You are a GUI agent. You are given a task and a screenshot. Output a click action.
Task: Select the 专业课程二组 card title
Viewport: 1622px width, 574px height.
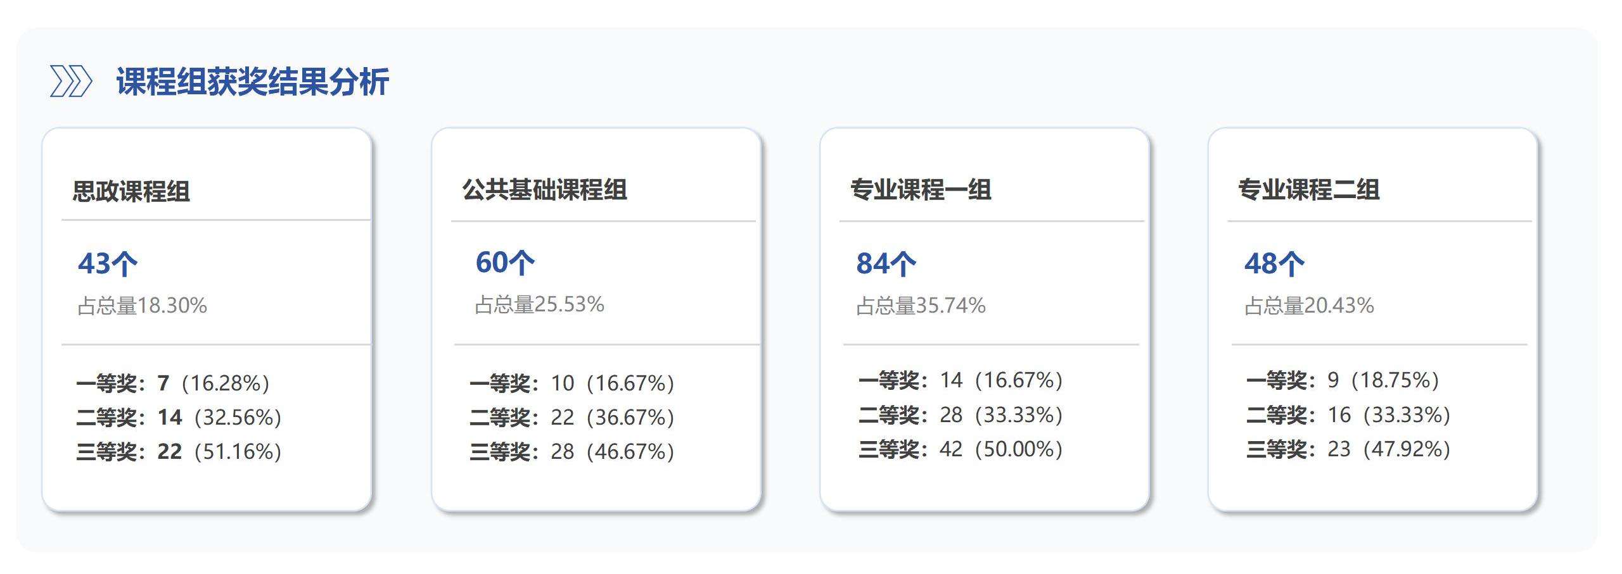coord(1309,190)
